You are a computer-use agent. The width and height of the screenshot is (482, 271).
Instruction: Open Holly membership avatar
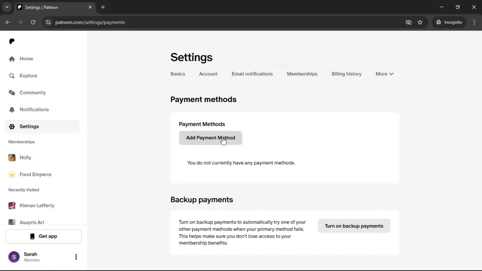pos(12,158)
